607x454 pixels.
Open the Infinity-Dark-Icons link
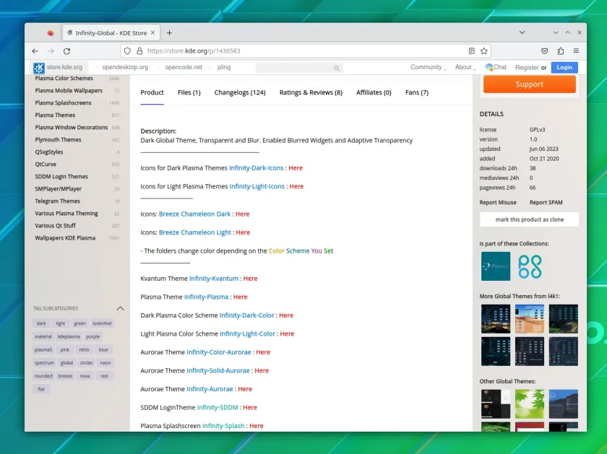257,168
